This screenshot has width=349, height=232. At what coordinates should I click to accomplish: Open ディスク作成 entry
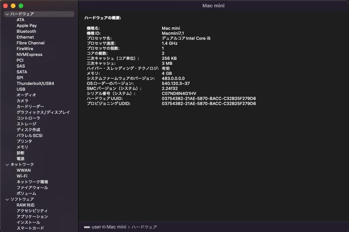28,130
